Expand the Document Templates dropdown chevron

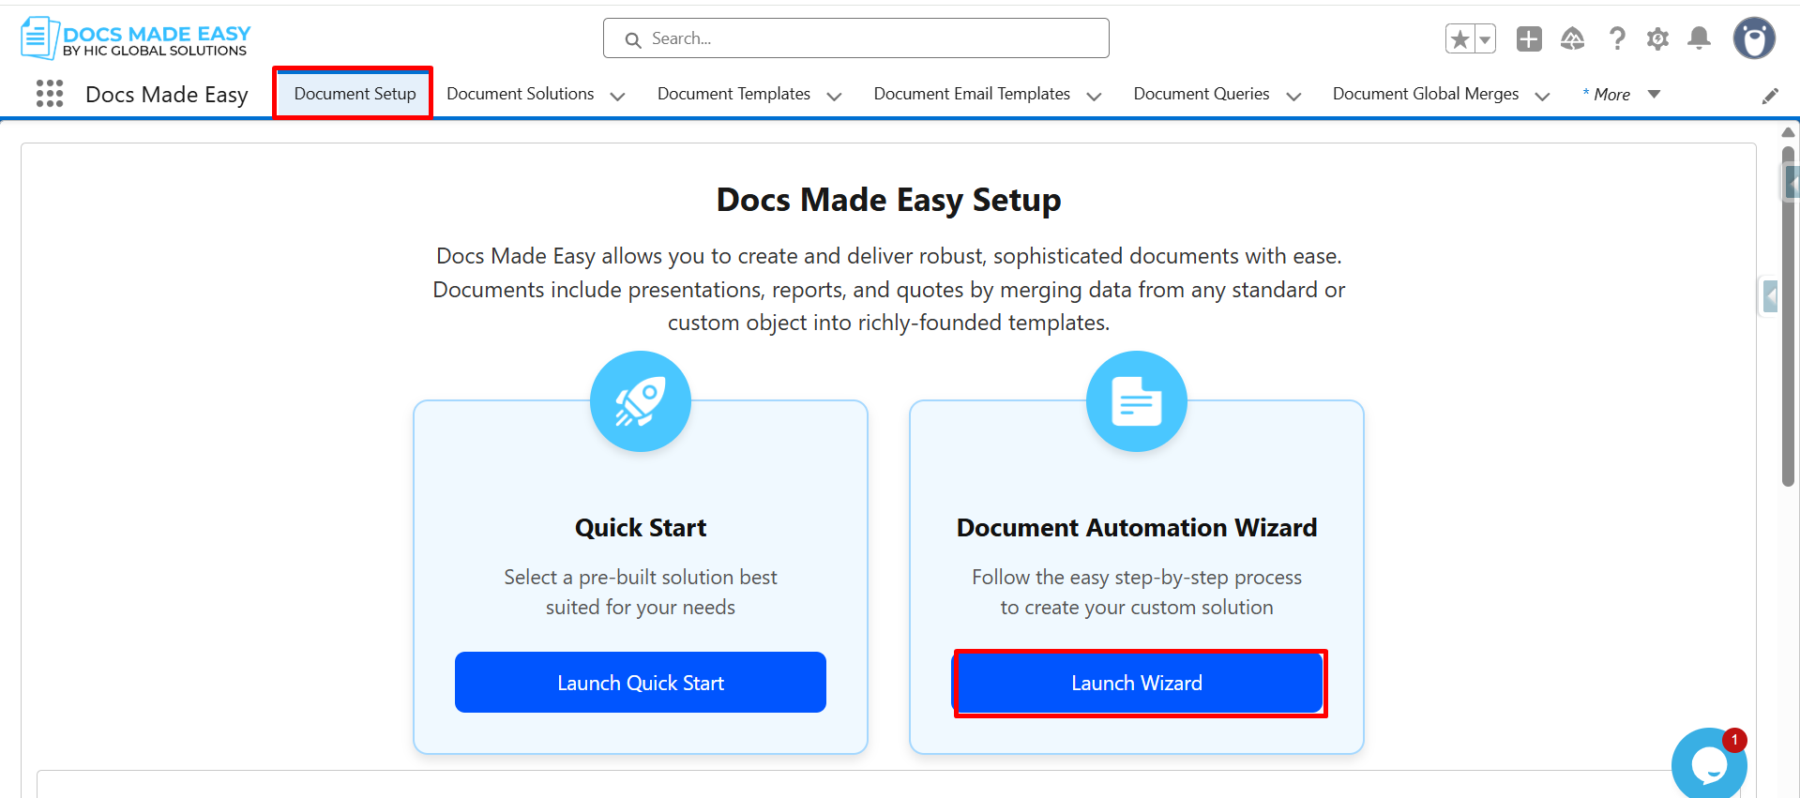coord(834,96)
